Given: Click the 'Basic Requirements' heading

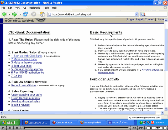Looking at the screenshot, I should pos(106,32).
